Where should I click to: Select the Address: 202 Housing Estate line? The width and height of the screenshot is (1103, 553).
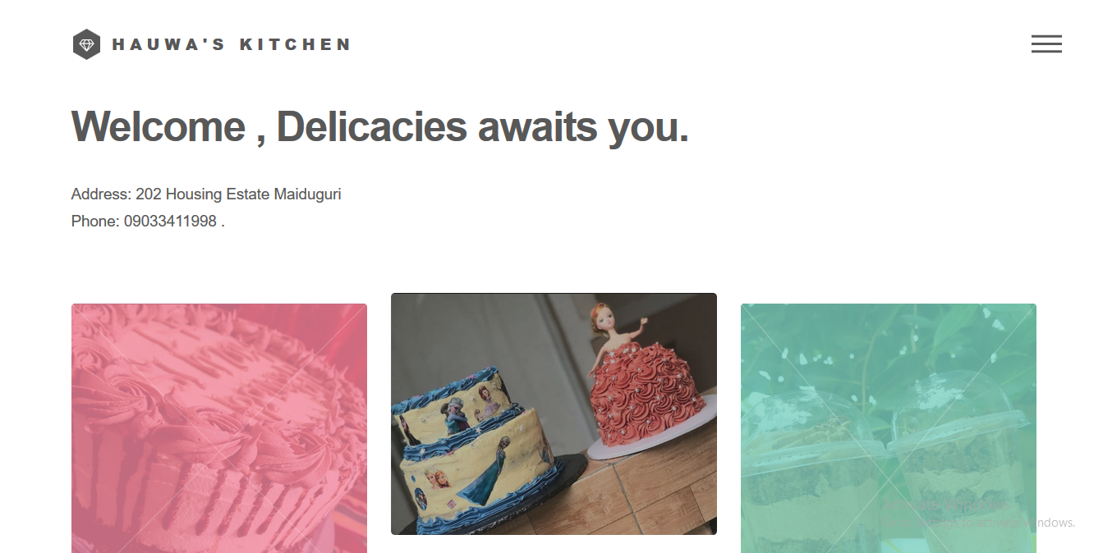click(x=206, y=194)
